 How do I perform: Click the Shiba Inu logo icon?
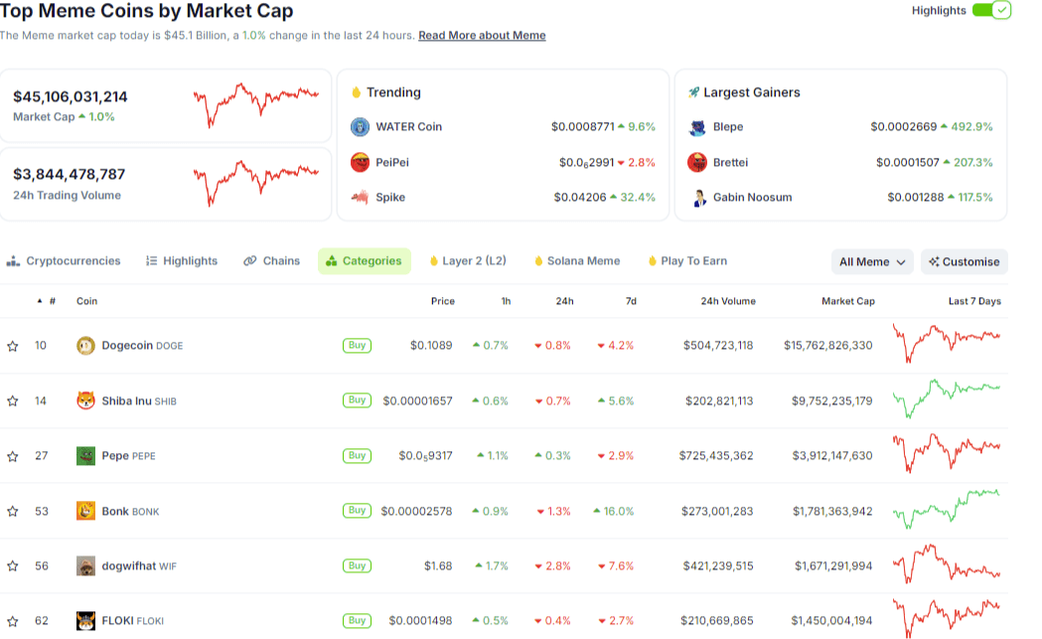coord(85,400)
